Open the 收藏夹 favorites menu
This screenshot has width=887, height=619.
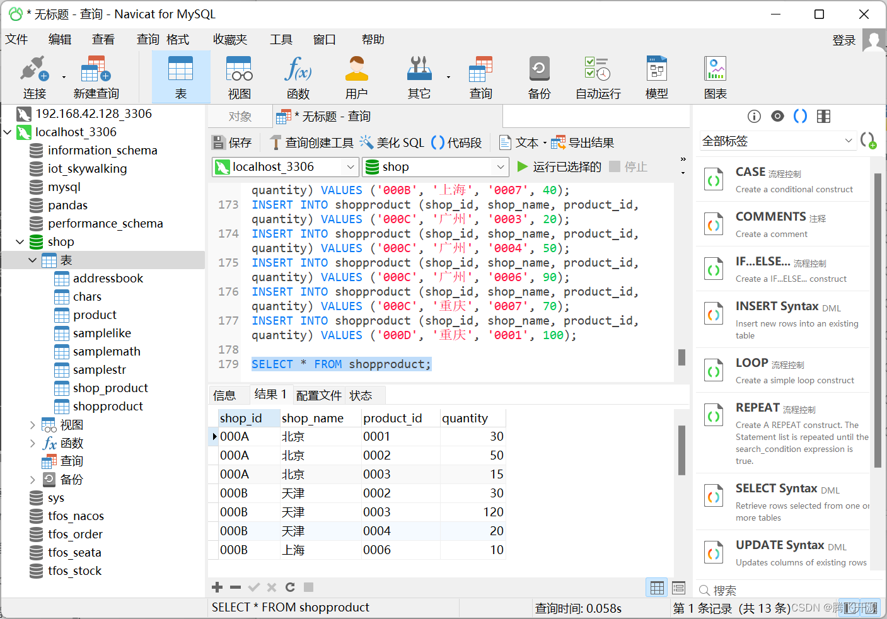pos(230,39)
